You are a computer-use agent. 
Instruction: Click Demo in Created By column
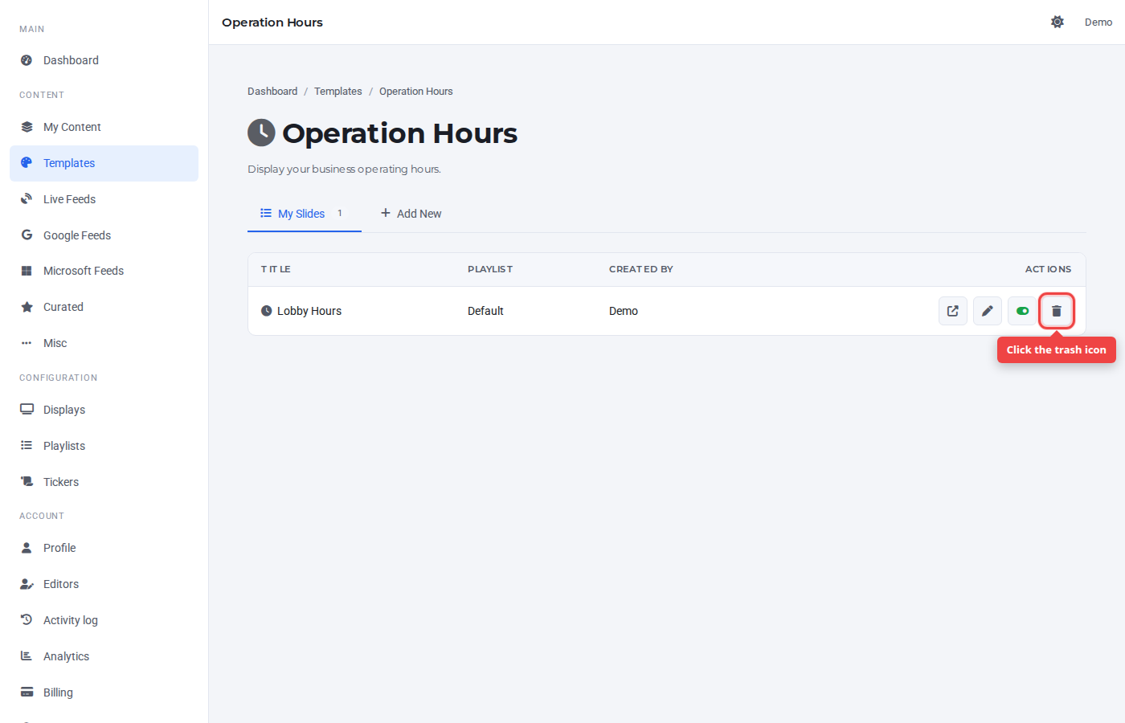(x=624, y=311)
